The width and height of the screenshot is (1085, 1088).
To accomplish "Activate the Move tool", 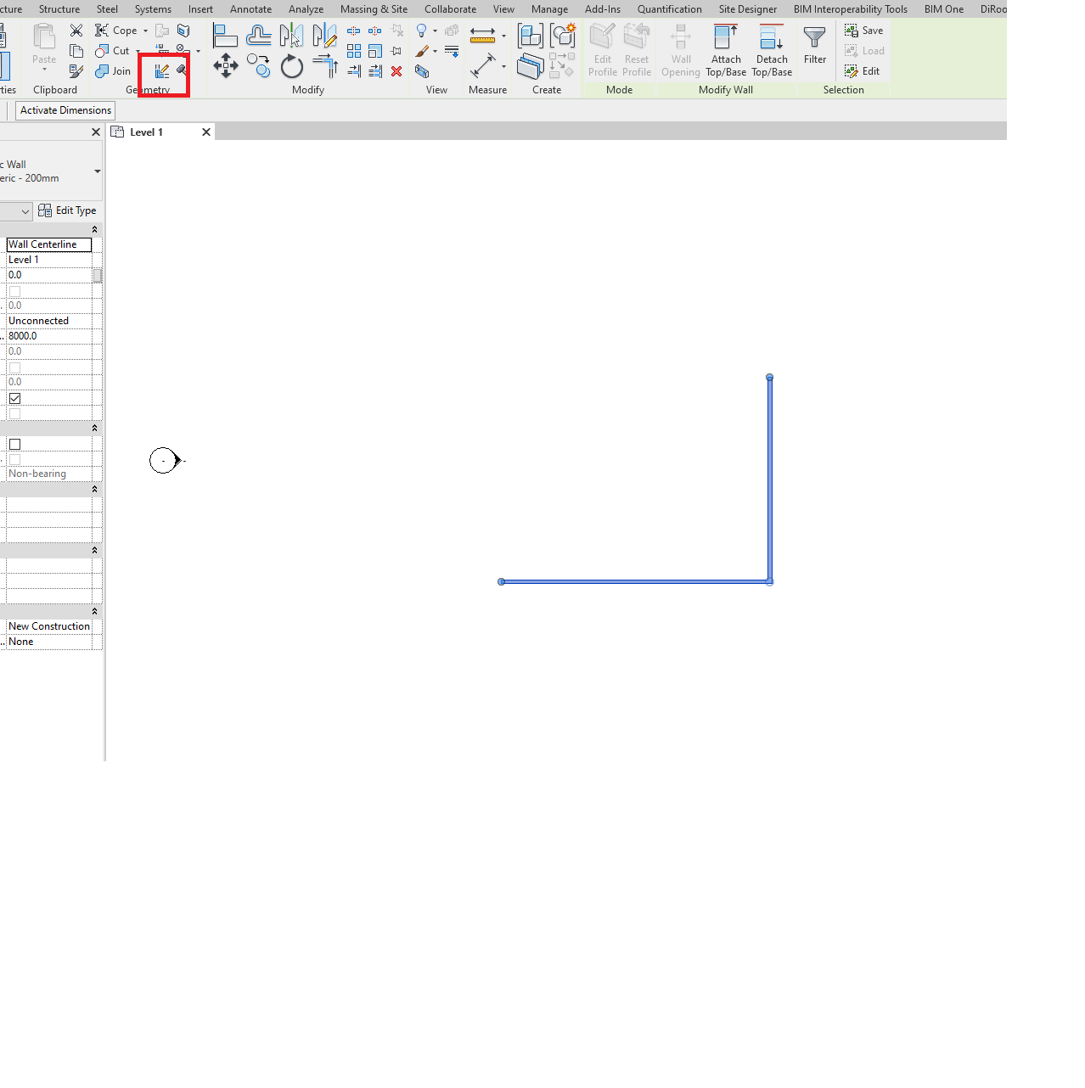I will pos(225,65).
